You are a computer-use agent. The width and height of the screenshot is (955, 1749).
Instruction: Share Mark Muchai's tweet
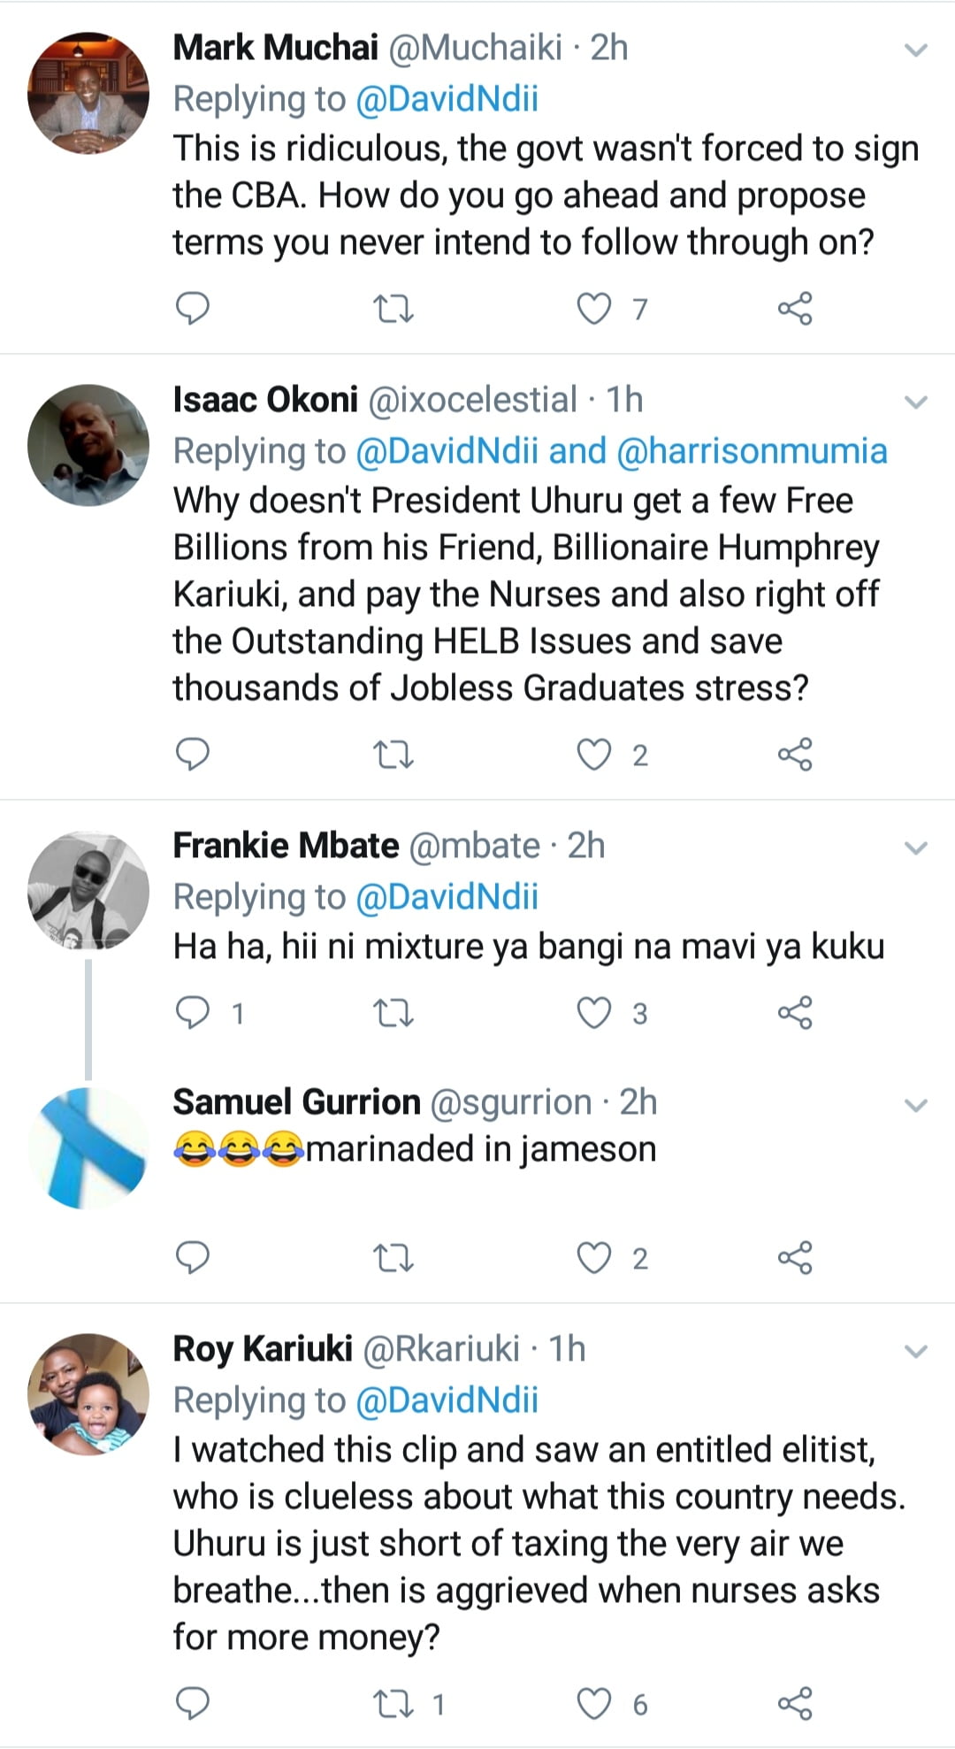click(x=794, y=309)
